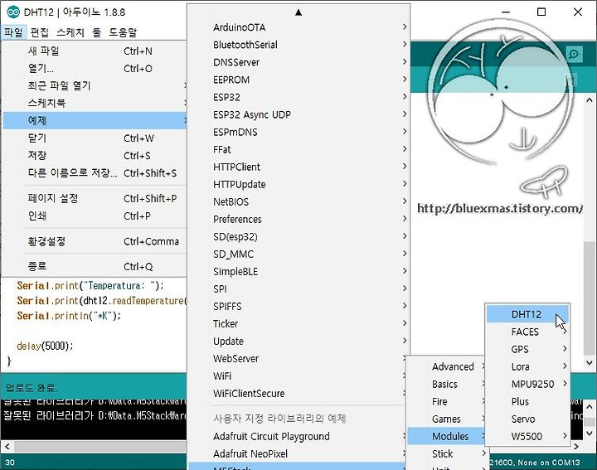Screen dimensions: 597x470
Task: Select the highlighted 예제 entry
Action: point(95,120)
